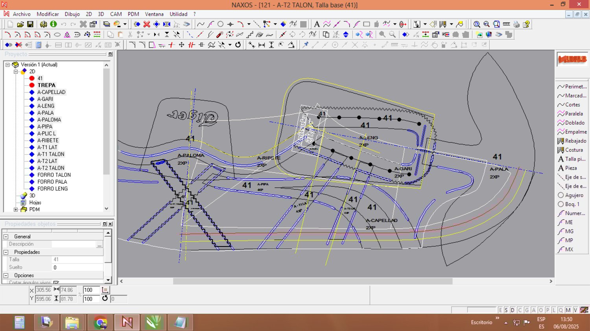The image size is (590, 331).
Task: Toggle the 'D' status bar indicator
Action: 513,310
